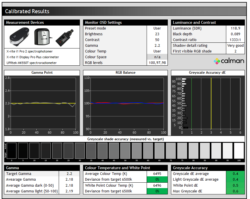Click the i1 Display Pro Plus colorimeter image

pyautogui.click(x=42, y=36)
